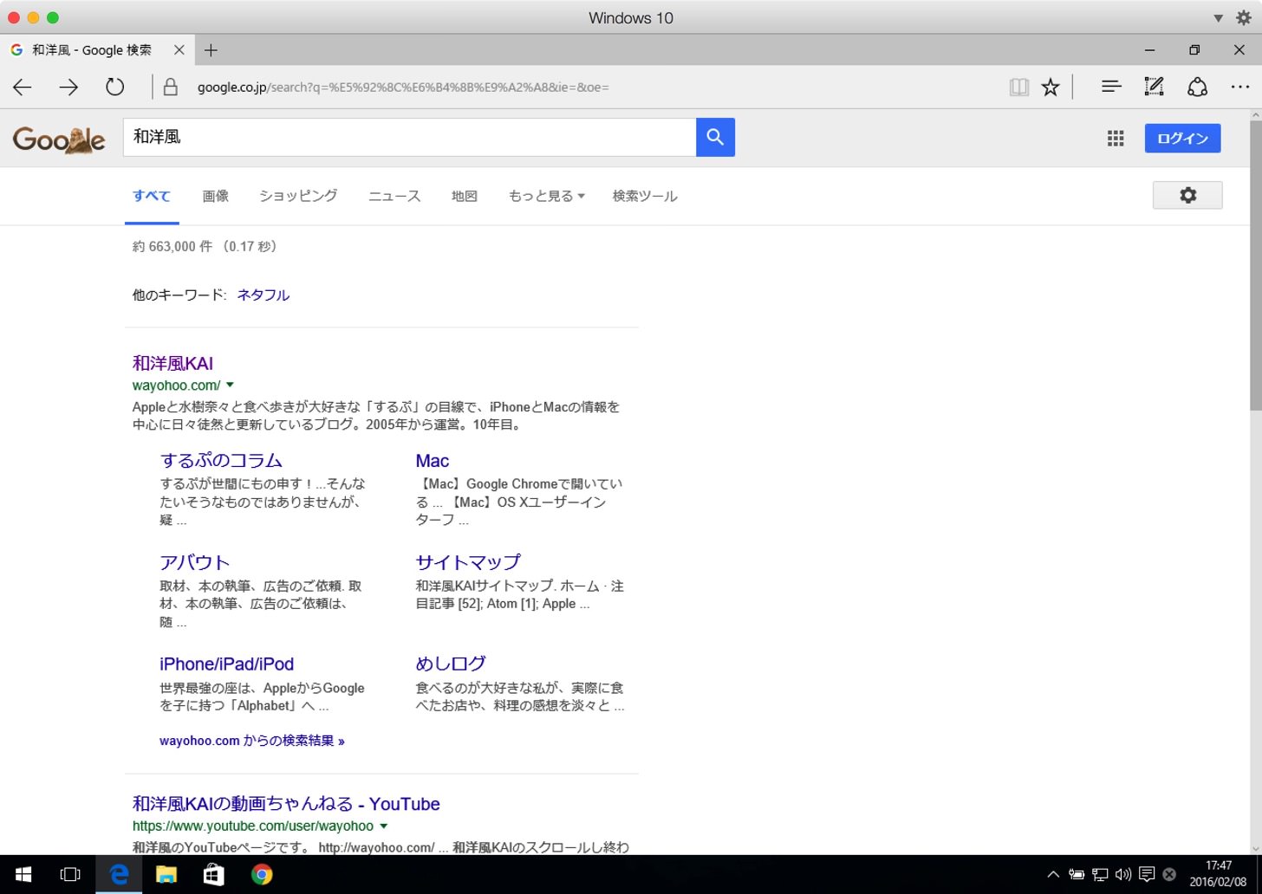Screen dimensions: 1262x894
Task: Open the アバウト sitelink
Action: 194,562
